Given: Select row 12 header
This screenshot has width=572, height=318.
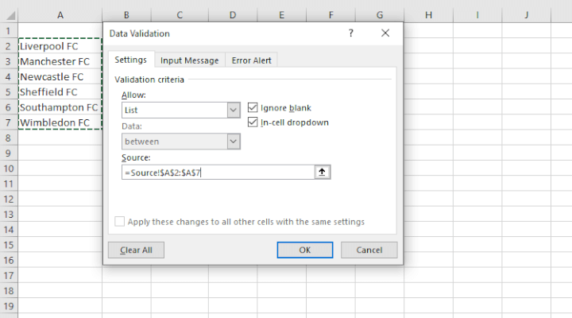Looking at the screenshot, I should tap(9, 199).
